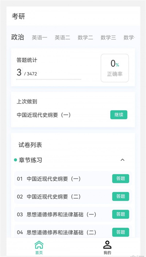Tap 答题 for 中国近现代史纲要（二）

120,196
